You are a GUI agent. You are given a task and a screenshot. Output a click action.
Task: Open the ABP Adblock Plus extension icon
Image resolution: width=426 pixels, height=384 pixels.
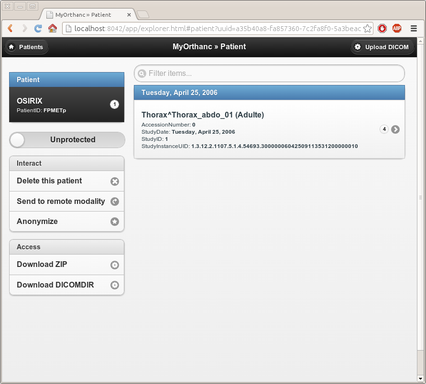pyautogui.click(x=397, y=28)
